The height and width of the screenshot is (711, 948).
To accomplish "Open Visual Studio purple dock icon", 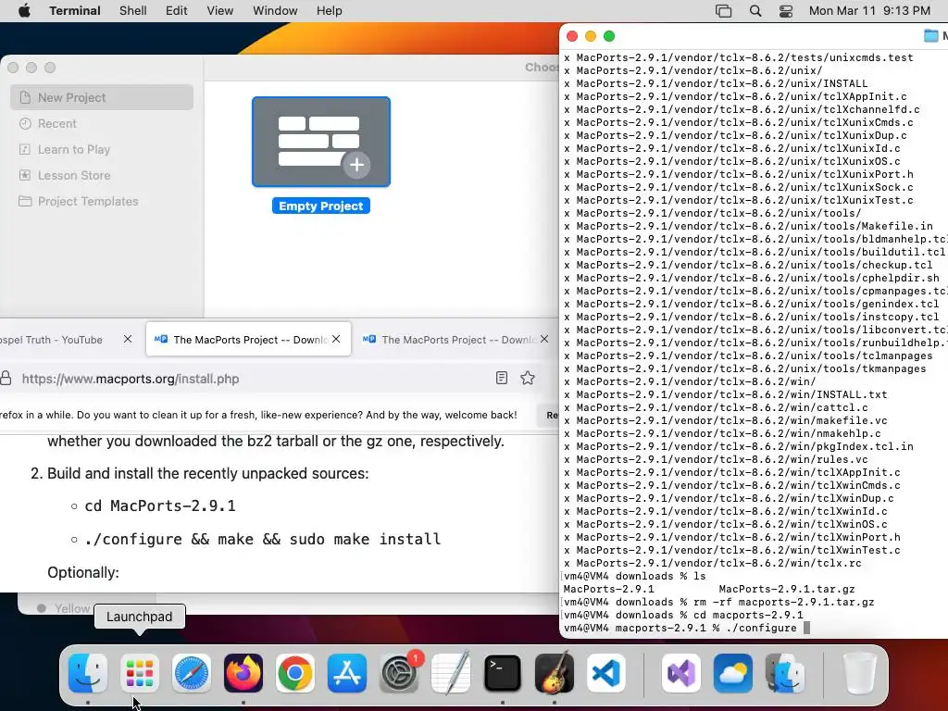I will [681, 673].
